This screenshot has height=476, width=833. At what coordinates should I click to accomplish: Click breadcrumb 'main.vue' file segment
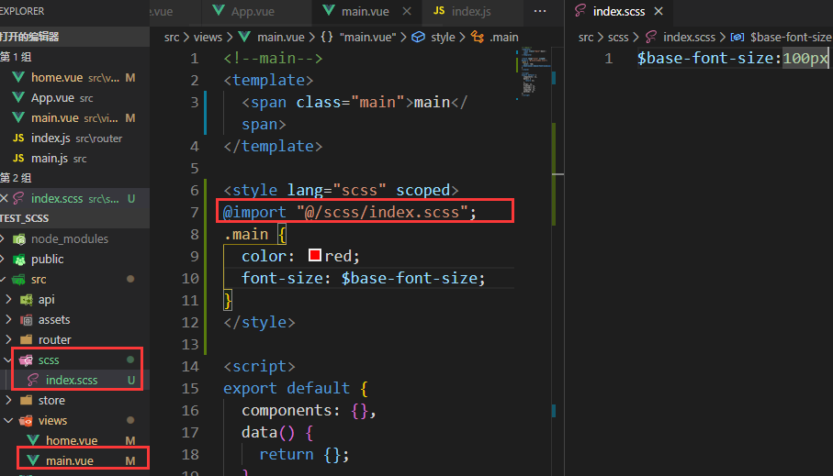point(280,38)
